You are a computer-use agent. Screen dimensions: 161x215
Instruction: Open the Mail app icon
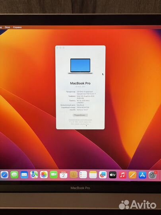pyautogui.click(x=24, y=175)
